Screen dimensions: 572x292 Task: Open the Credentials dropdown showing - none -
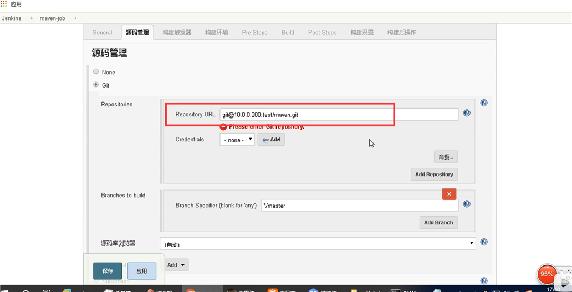pyautogui.click(x=237, y=140)
